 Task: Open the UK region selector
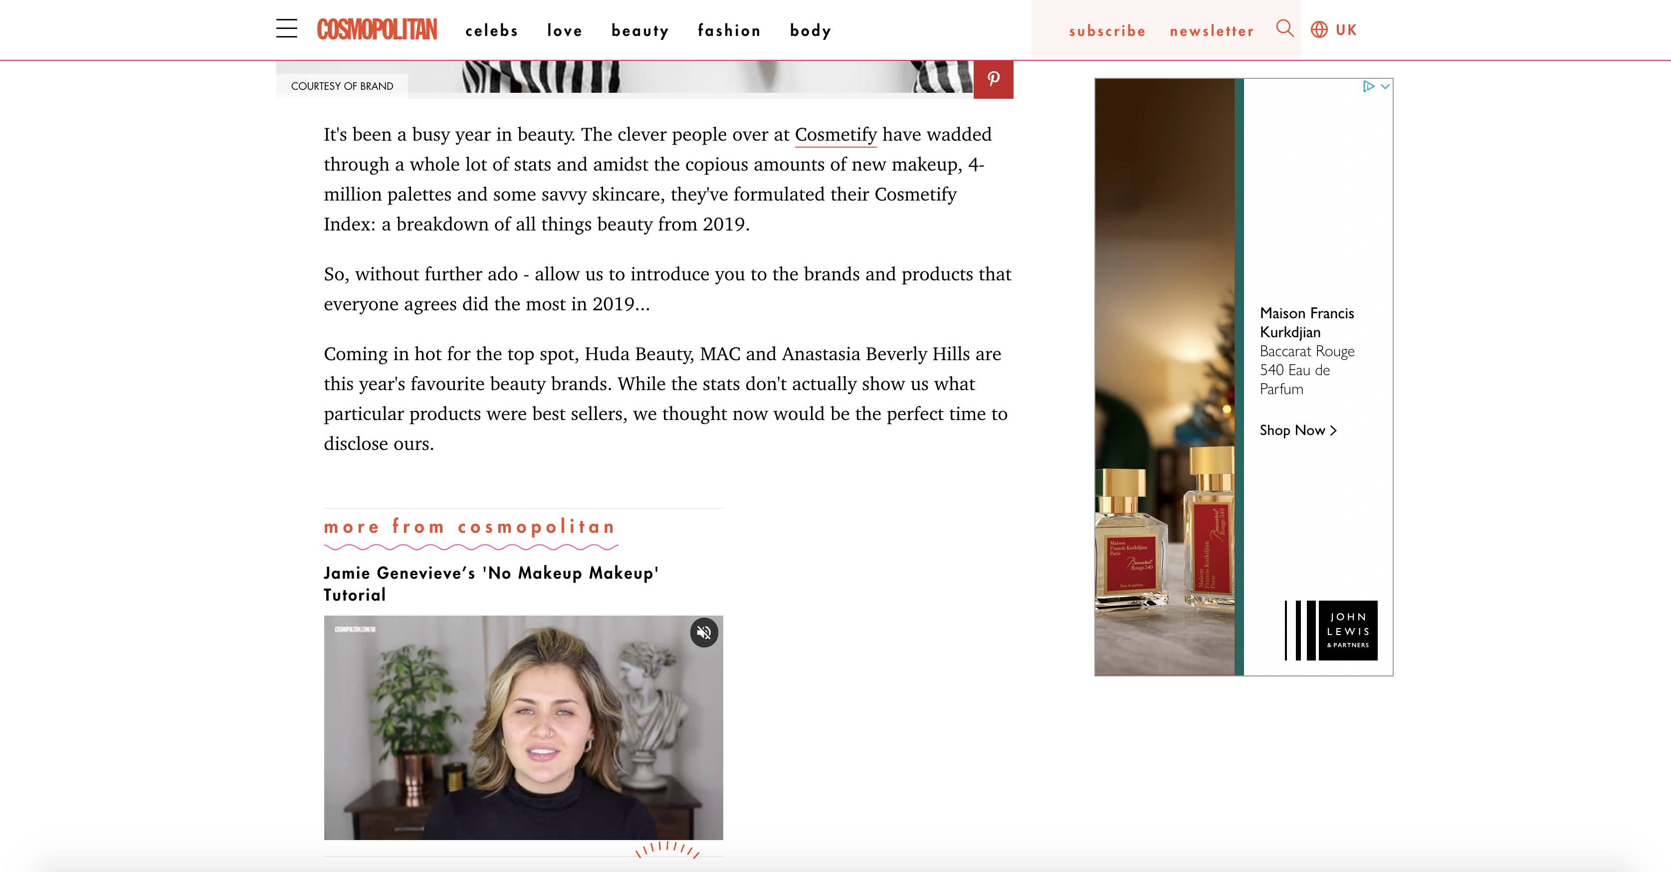[x=1346, y=30]
